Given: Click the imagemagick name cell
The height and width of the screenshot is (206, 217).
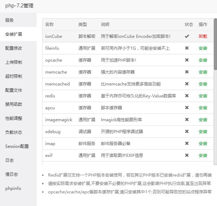Looking at the screenshot, I should [x=59, y=120].
